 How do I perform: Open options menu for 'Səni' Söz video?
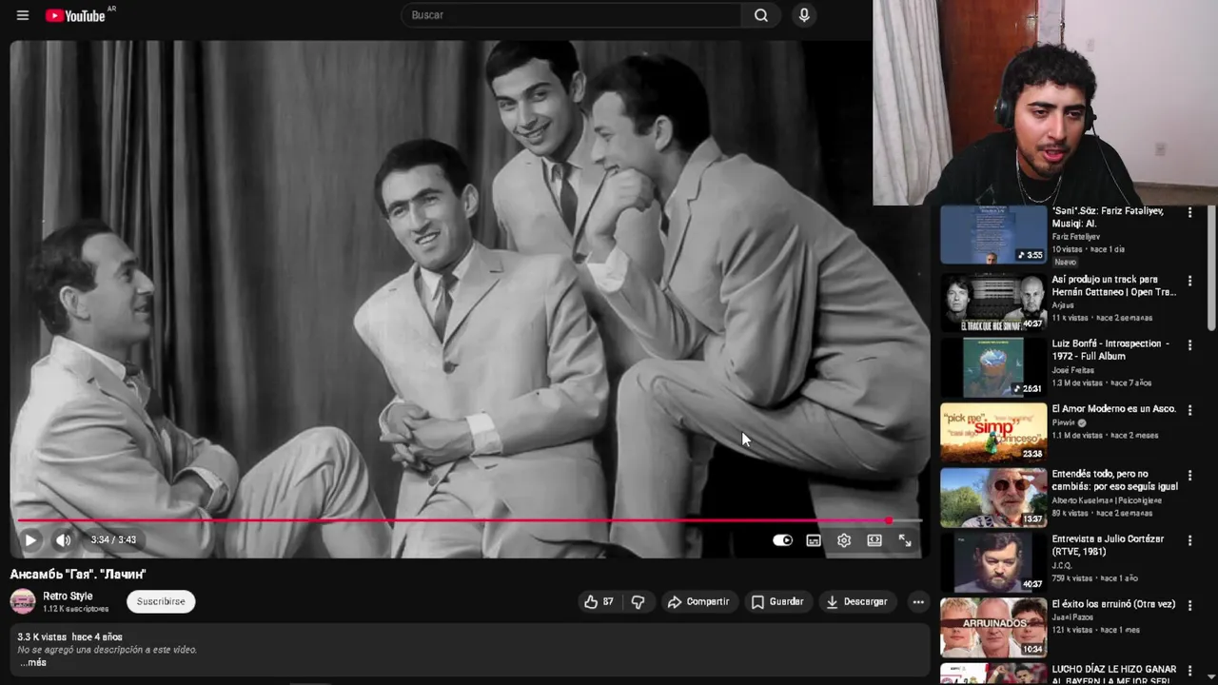1189,213
